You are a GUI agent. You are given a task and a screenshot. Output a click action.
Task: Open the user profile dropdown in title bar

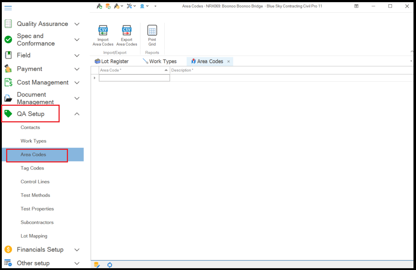pyautogui.click(x=144, y=6)
